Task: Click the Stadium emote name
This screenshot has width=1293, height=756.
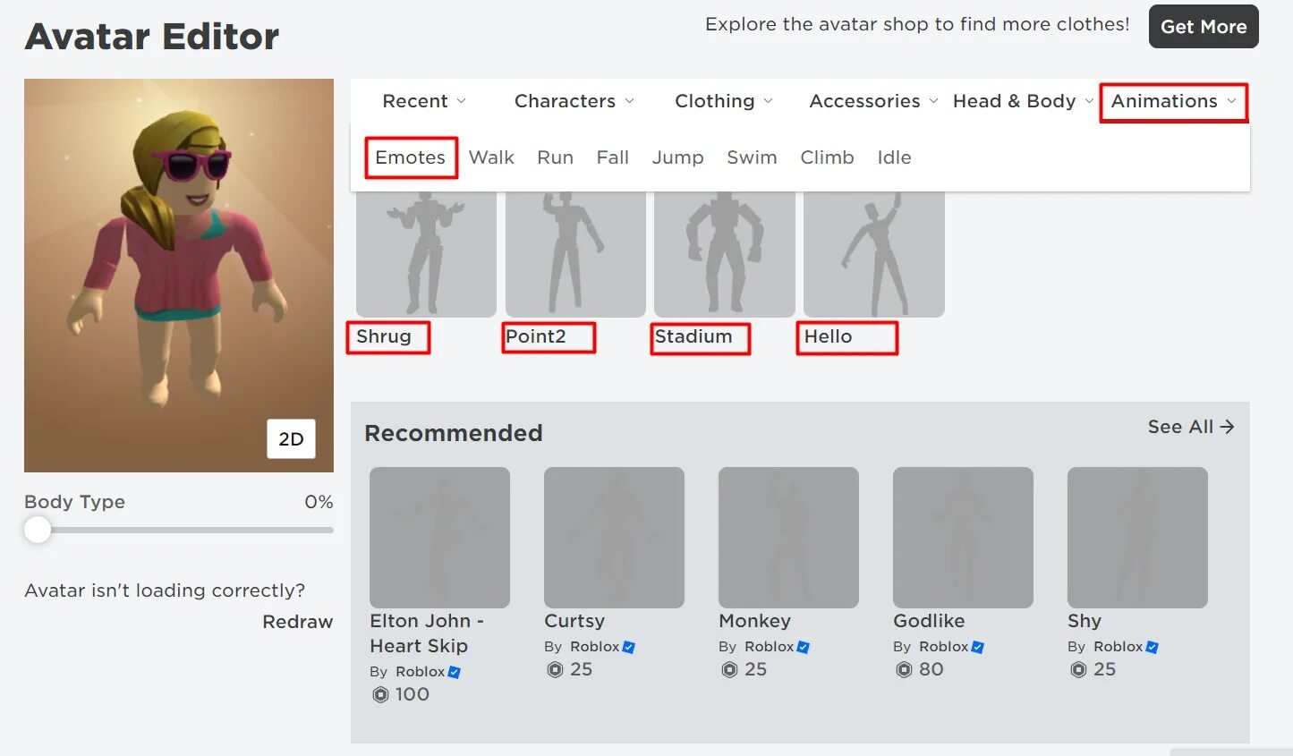Action: click(693, 336)
